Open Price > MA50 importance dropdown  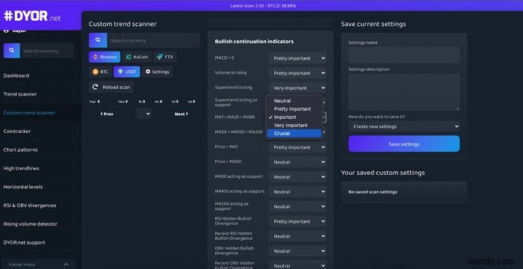point(297,162)
